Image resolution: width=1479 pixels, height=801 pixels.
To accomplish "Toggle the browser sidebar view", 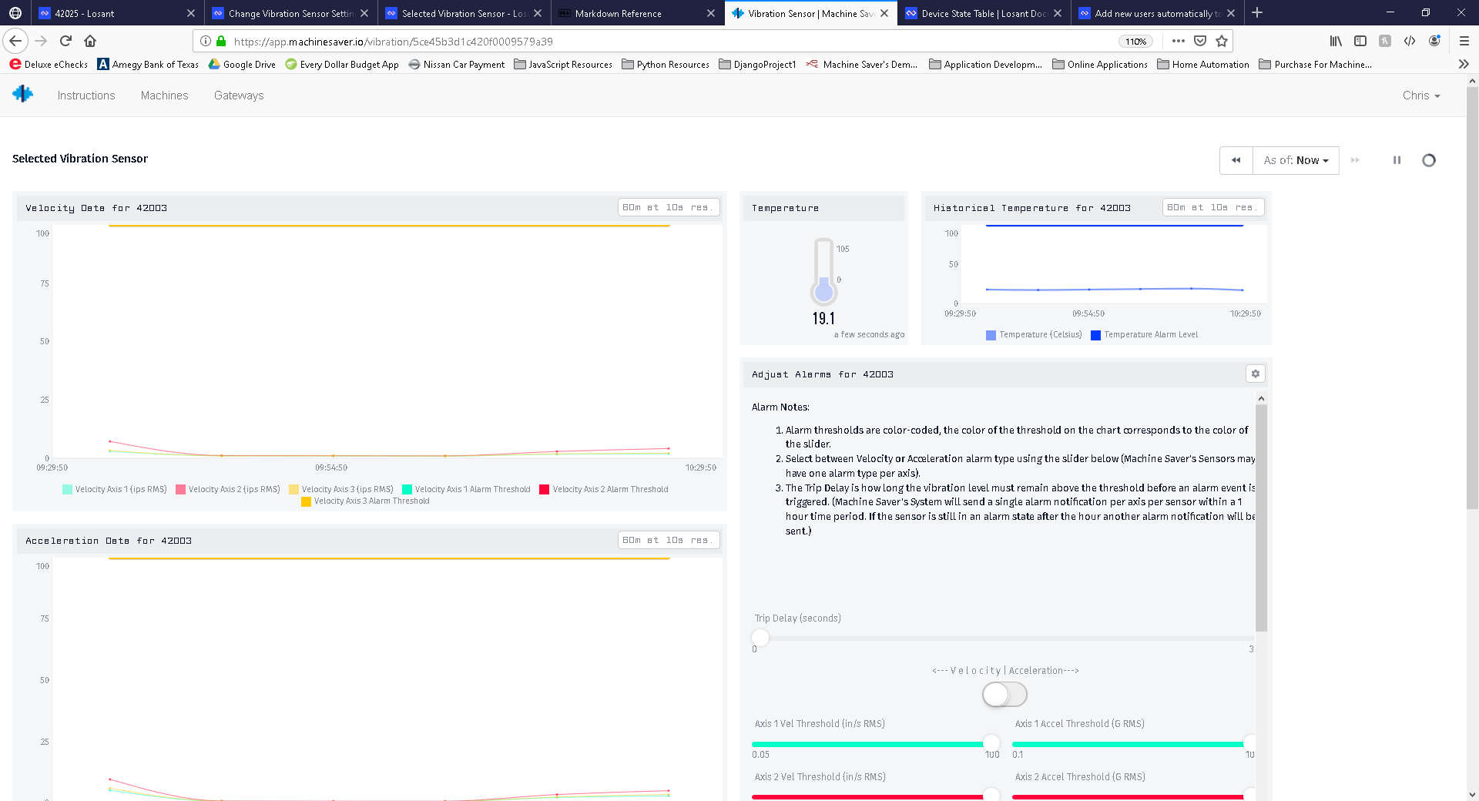I will pos(1360,41).
